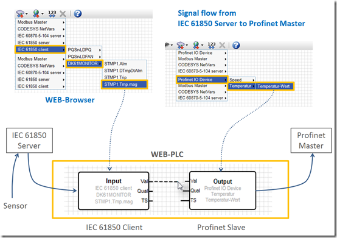
Task: Select the STMP1.Tmp.mag signal entry
Action: [124, 84]
